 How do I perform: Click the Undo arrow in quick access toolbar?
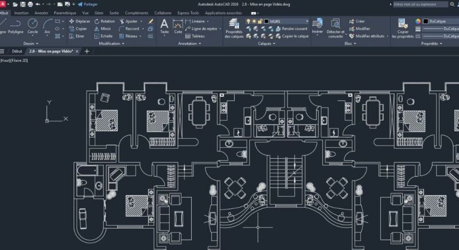coord(38,5)
